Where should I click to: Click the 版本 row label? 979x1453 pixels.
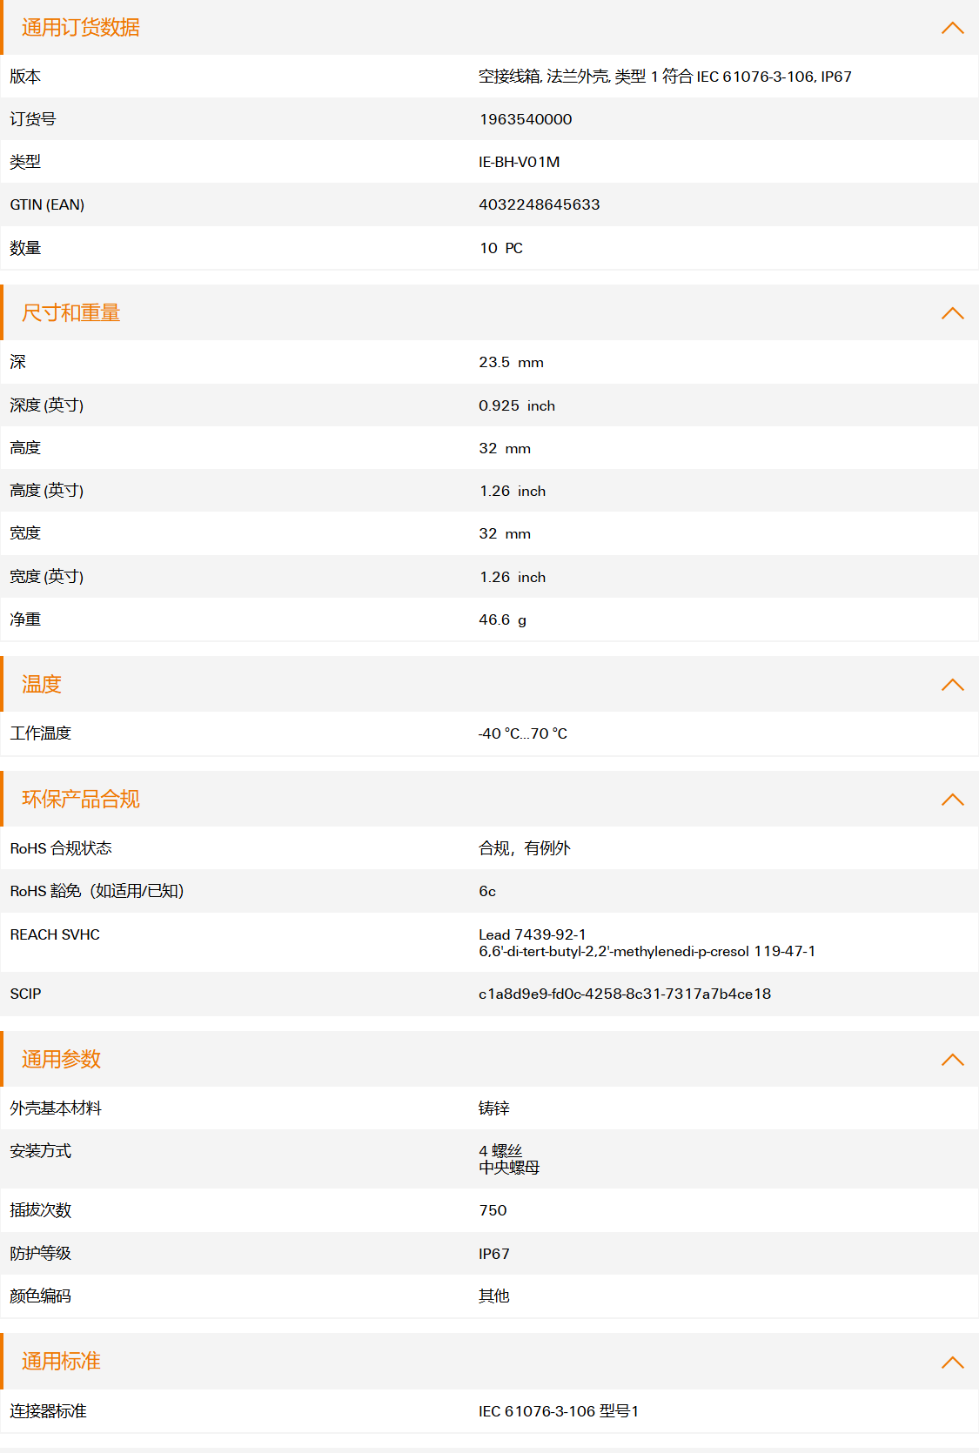[25, 77]
